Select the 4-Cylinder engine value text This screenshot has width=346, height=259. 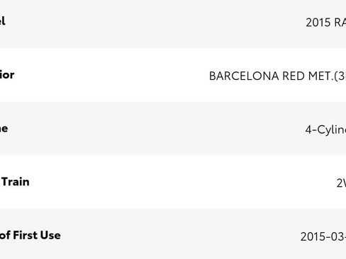(325, 129)
